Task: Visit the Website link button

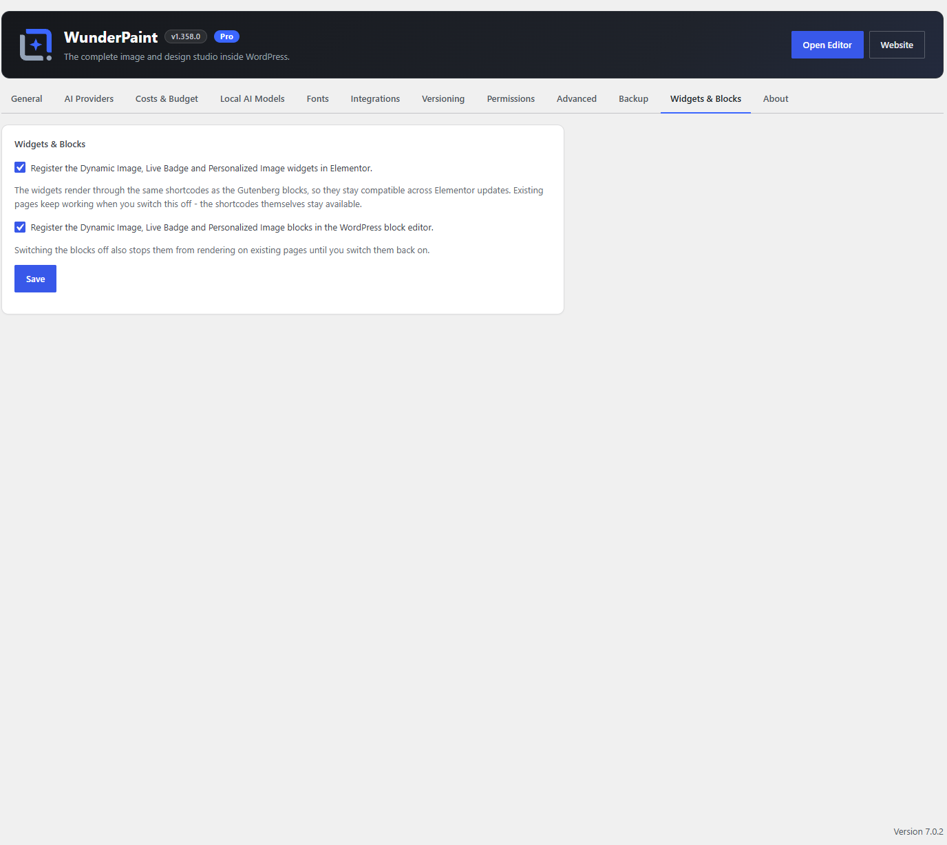Action: click(897, 45)
